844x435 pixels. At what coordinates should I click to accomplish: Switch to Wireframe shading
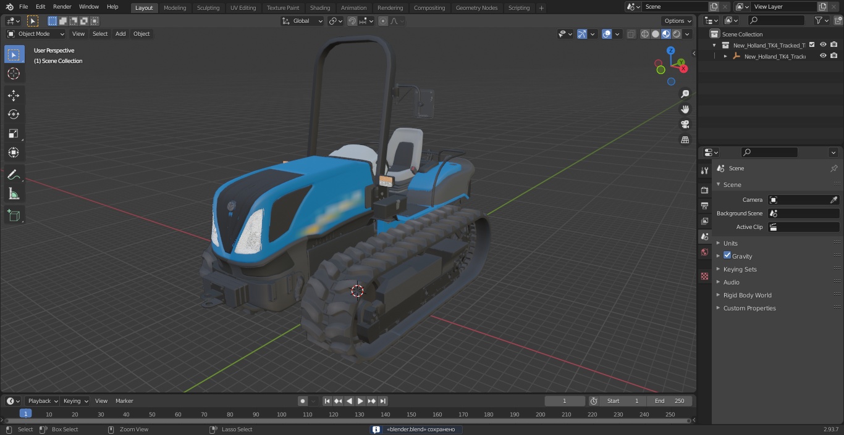tap(645, 34)
